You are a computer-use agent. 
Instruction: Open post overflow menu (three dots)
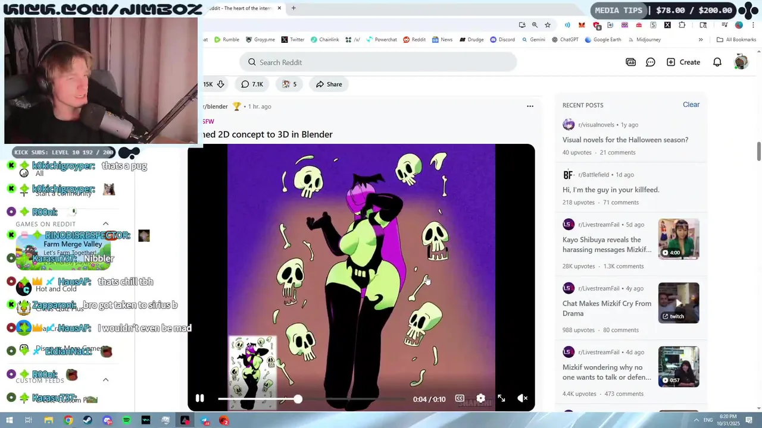coord(530,106)
